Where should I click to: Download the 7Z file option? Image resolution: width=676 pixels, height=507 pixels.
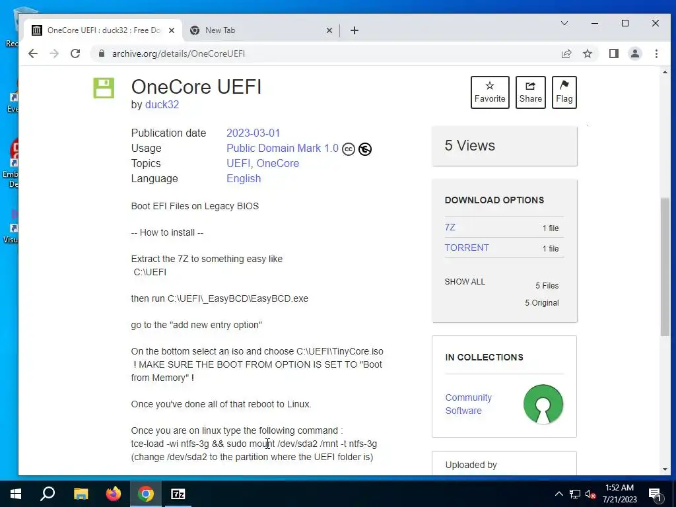coord(450,227)
